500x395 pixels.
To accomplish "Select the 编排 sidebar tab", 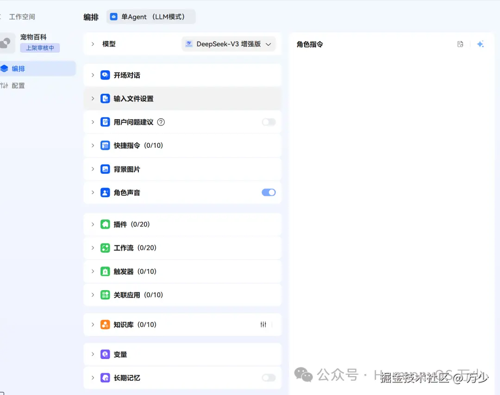I will (37, 68).
